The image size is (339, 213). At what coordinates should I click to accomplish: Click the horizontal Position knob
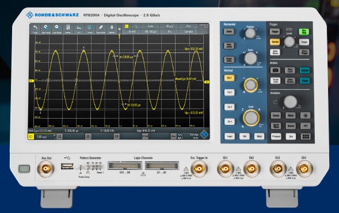(x=250, y=33)
